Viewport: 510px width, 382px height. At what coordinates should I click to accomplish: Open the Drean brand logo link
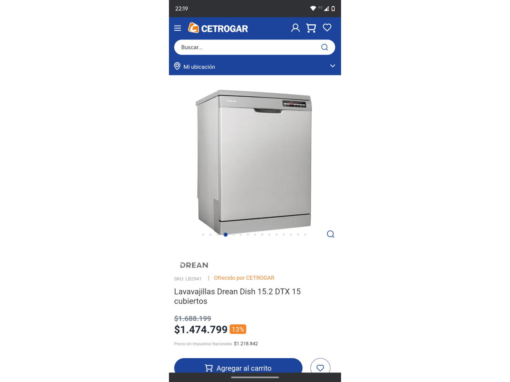[194, 265]
